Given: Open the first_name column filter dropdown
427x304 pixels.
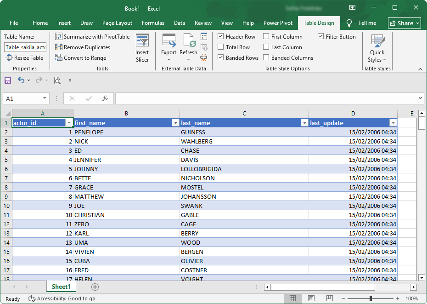Looking at the screenshot, I should (x=175, y=123).
